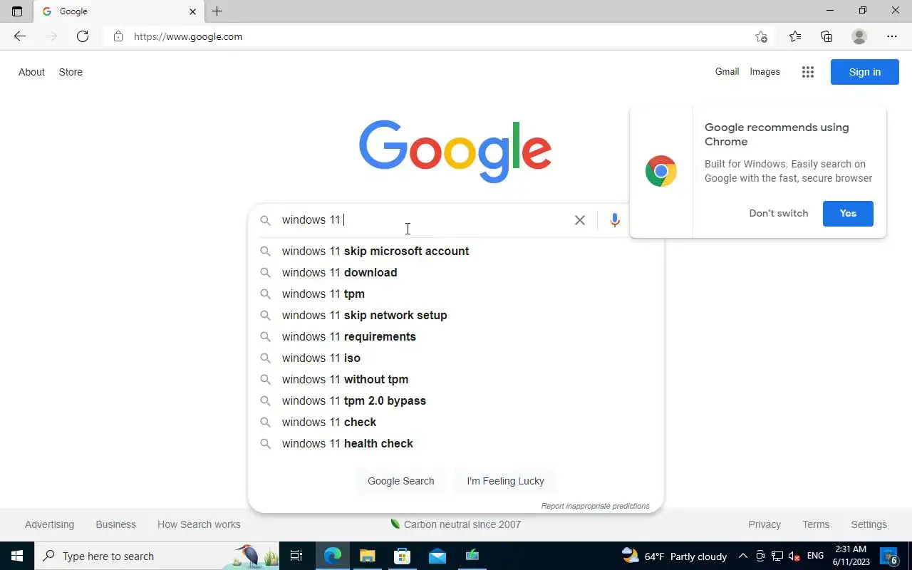Open Microsoft Store from the taskbar

coord(403,556)
